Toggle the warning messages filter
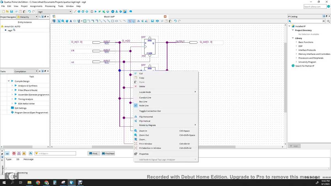This screenshot has width=331, height=186. coord(24,153)
